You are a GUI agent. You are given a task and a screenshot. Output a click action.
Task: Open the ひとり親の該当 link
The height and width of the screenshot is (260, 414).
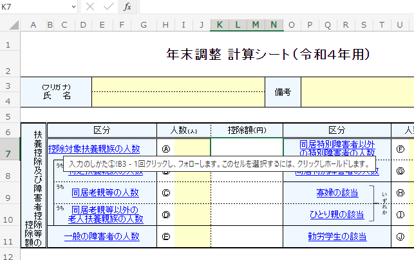(x=337, y=214)
